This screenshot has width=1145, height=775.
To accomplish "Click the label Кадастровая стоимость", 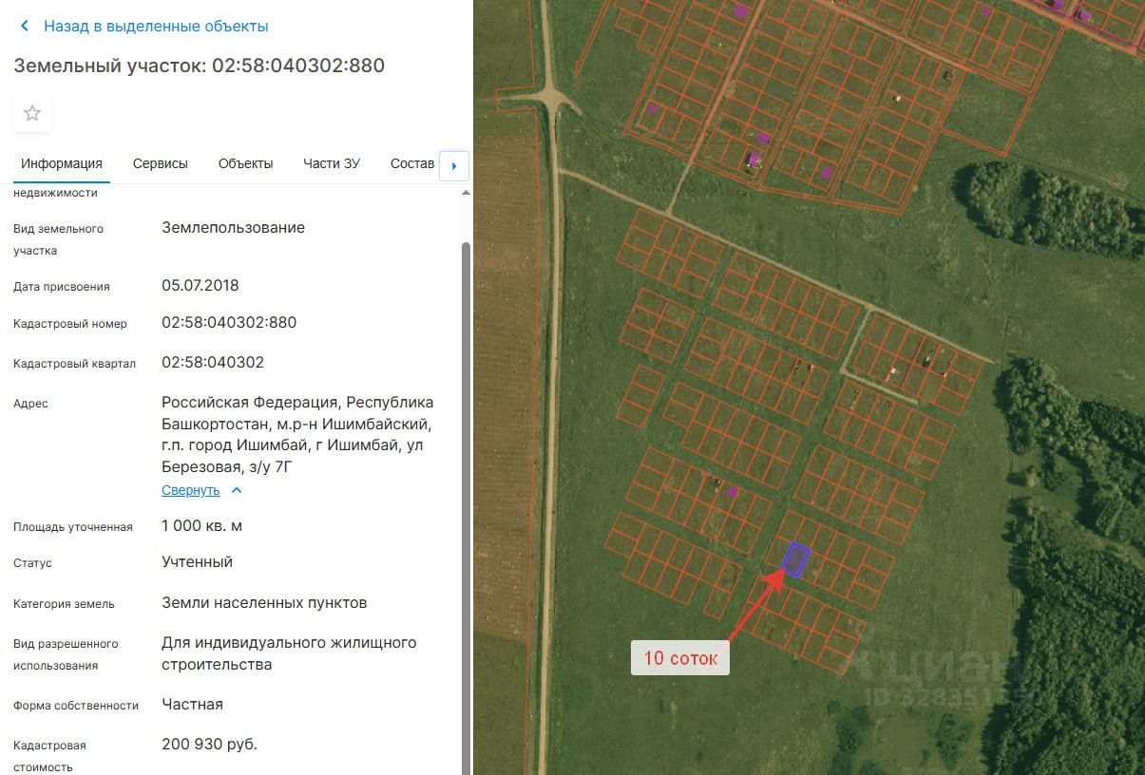I will (49, 756).
